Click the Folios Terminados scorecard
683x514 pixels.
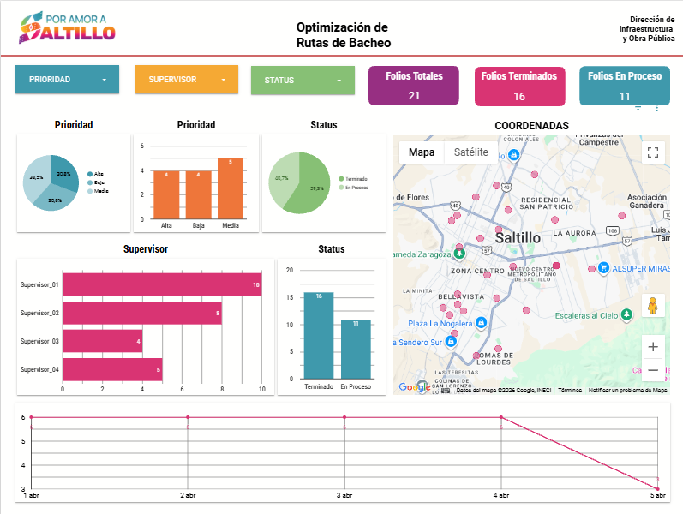tap(519, 87)
